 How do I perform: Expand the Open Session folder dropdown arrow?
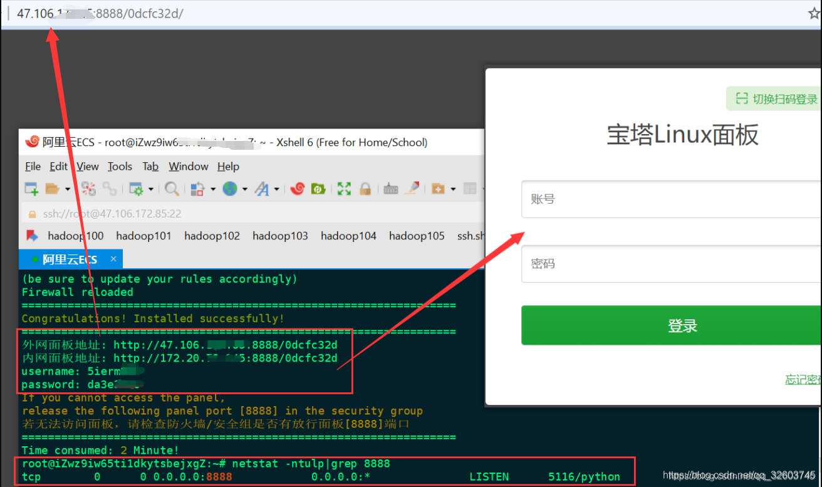tap(67, 189)
